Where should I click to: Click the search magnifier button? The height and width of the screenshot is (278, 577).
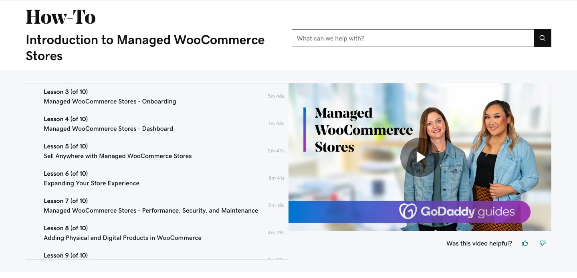tap(543, 38)
